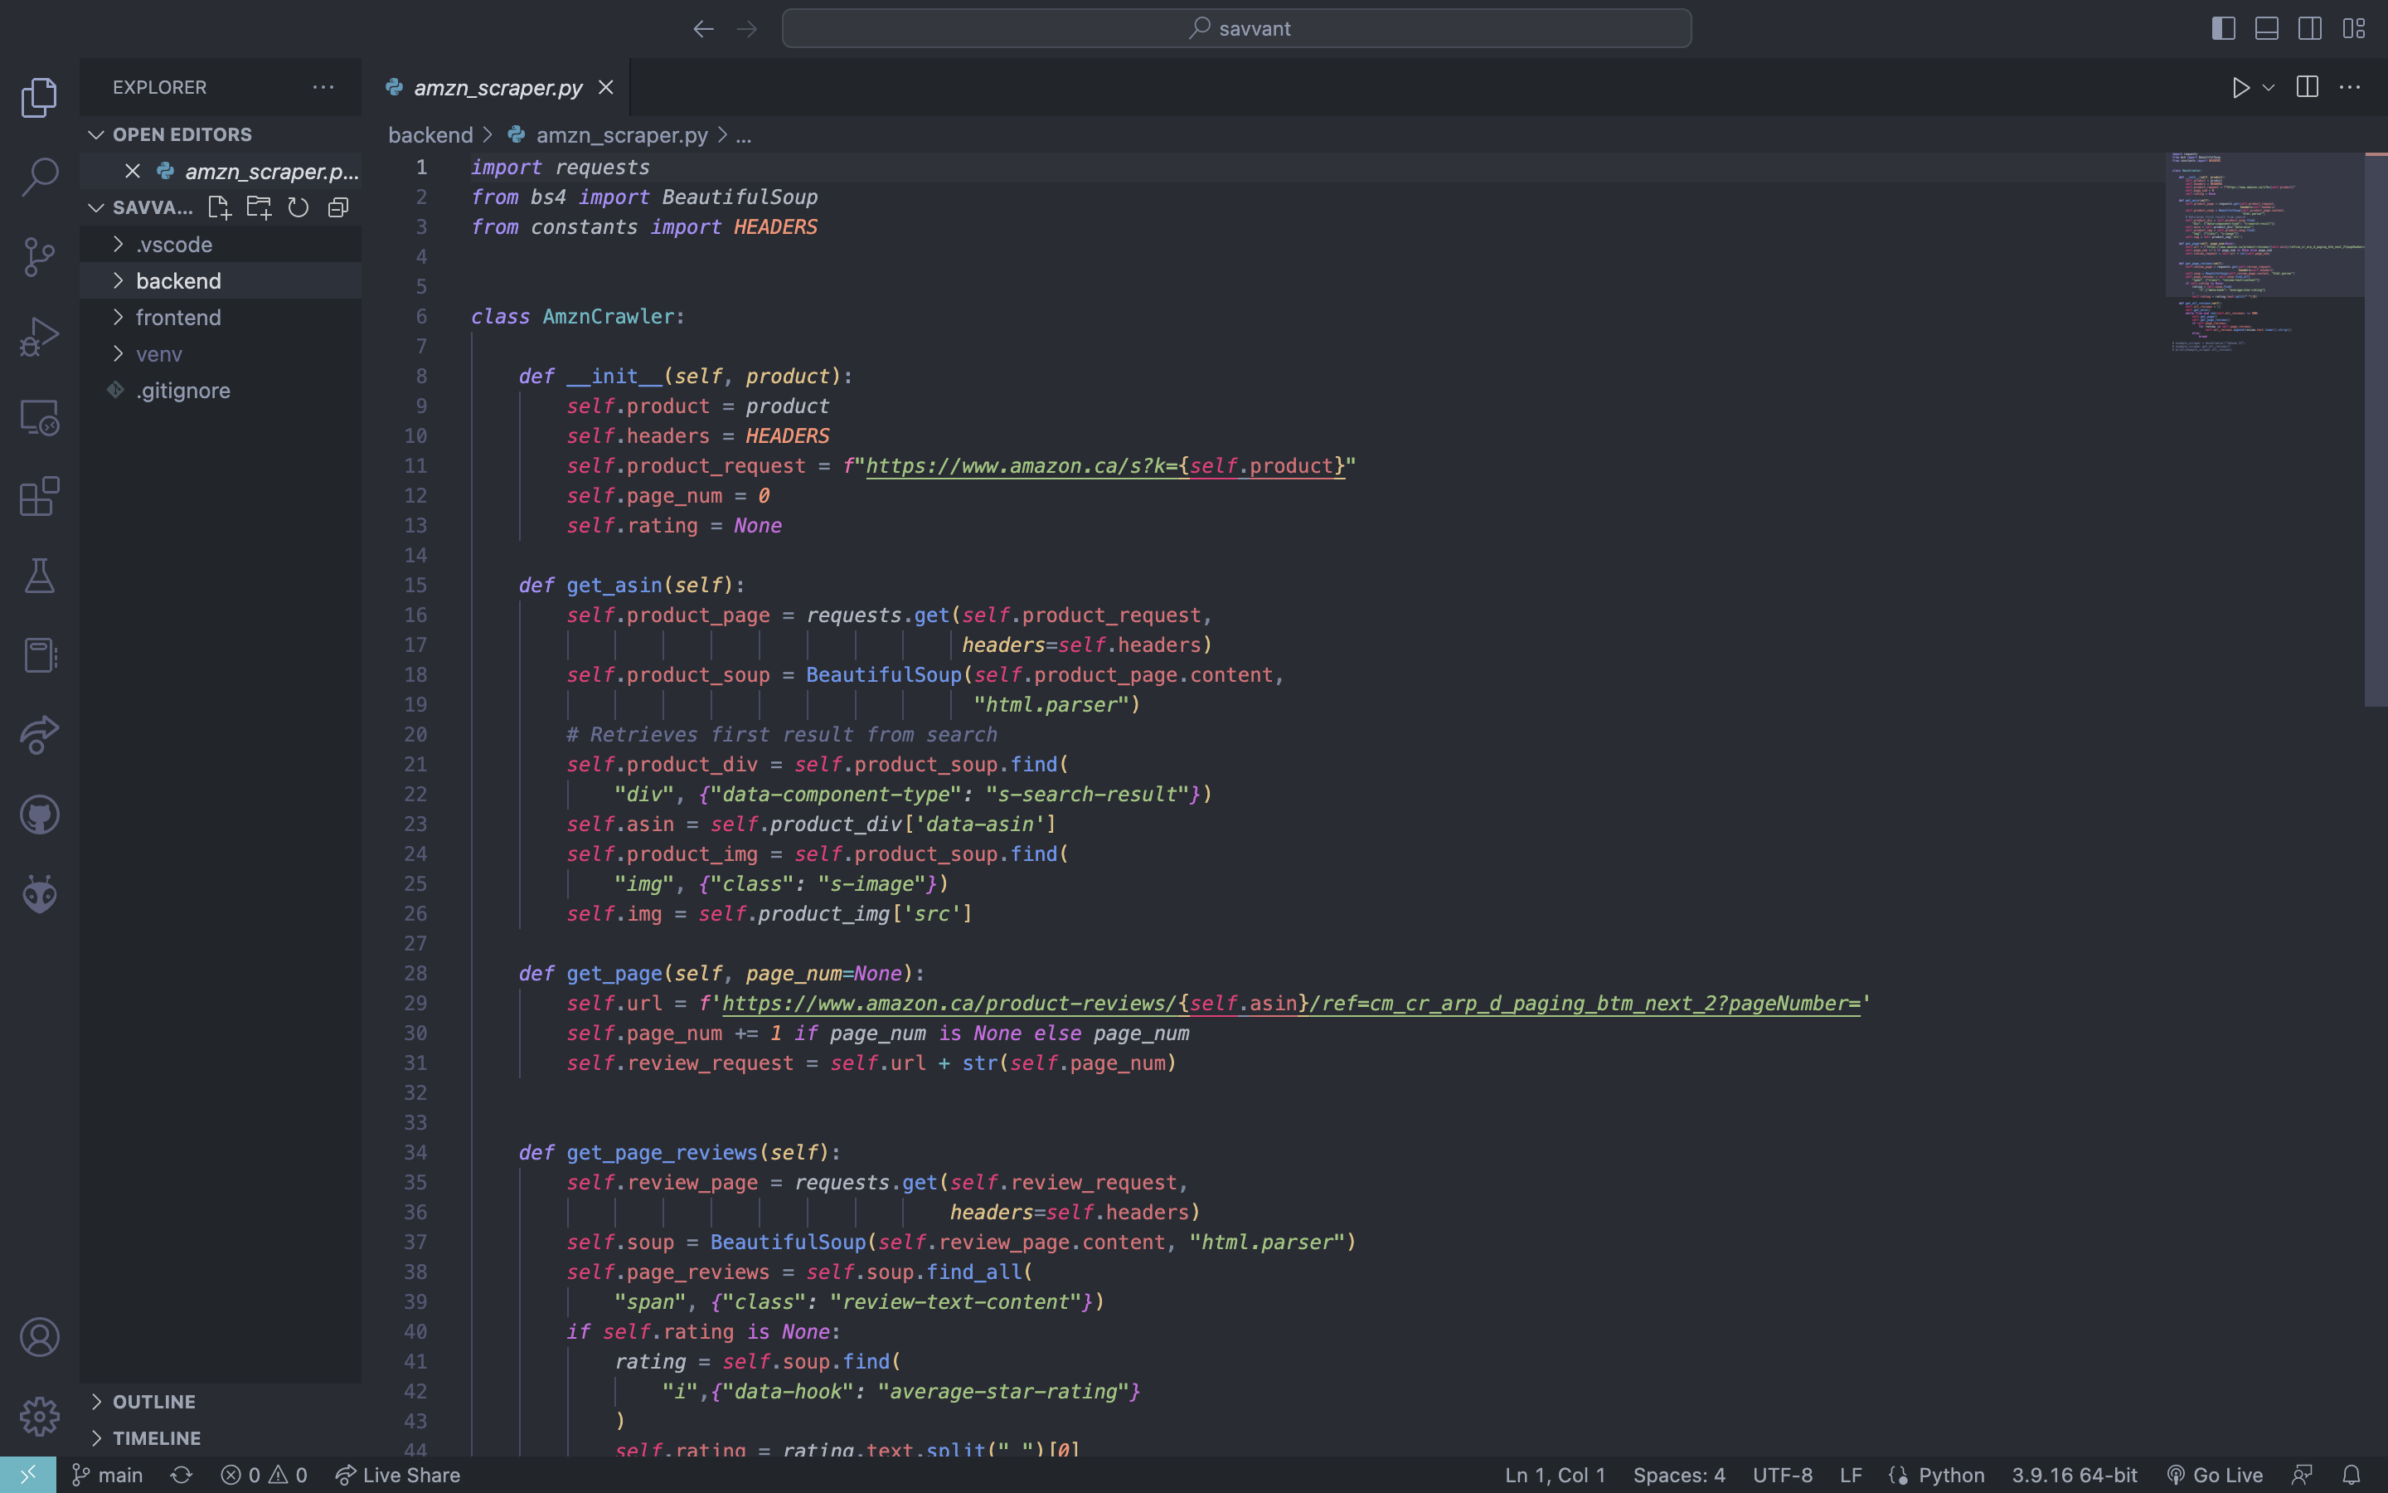Open the run options dropdown arrow
Screen dimensions: 2388x1493
(2269, 88)
